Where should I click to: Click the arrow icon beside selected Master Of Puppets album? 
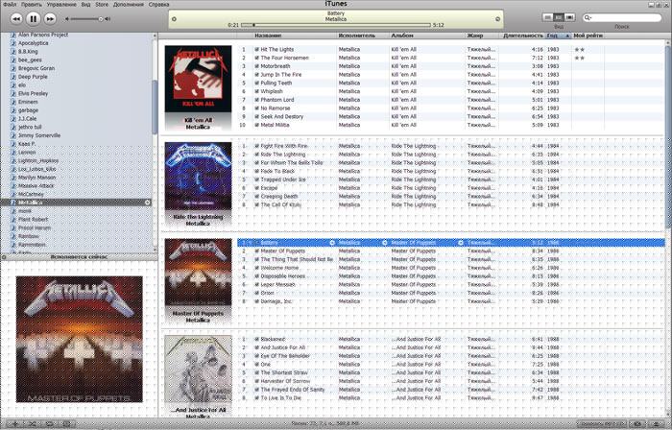click(x=461, y=243)
